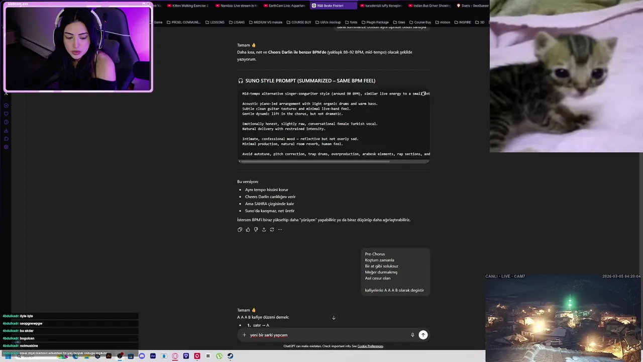Click the kitten video thumbnail
The height and width of the screenshot is (362, 643).
point(566,76)
